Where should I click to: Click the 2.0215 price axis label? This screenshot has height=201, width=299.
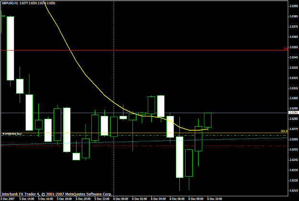(293, 190)
